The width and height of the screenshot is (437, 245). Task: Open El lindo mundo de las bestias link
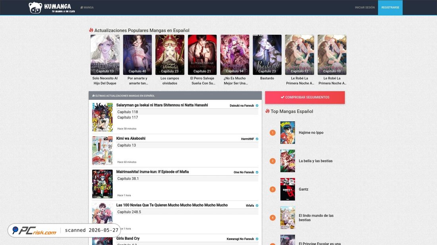point(316,218)
